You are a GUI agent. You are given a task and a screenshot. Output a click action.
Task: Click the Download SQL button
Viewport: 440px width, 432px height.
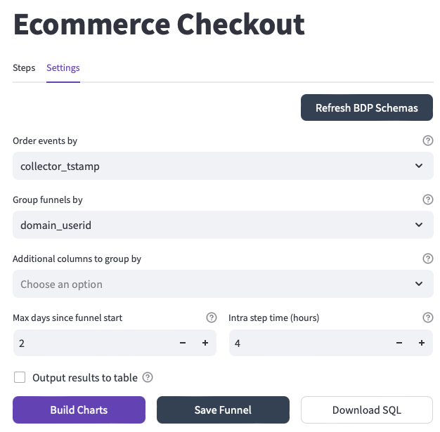pyautogui.click(x=366, y=410)
